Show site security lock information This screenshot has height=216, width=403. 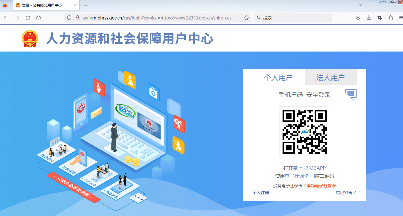[x=77, y=18]
